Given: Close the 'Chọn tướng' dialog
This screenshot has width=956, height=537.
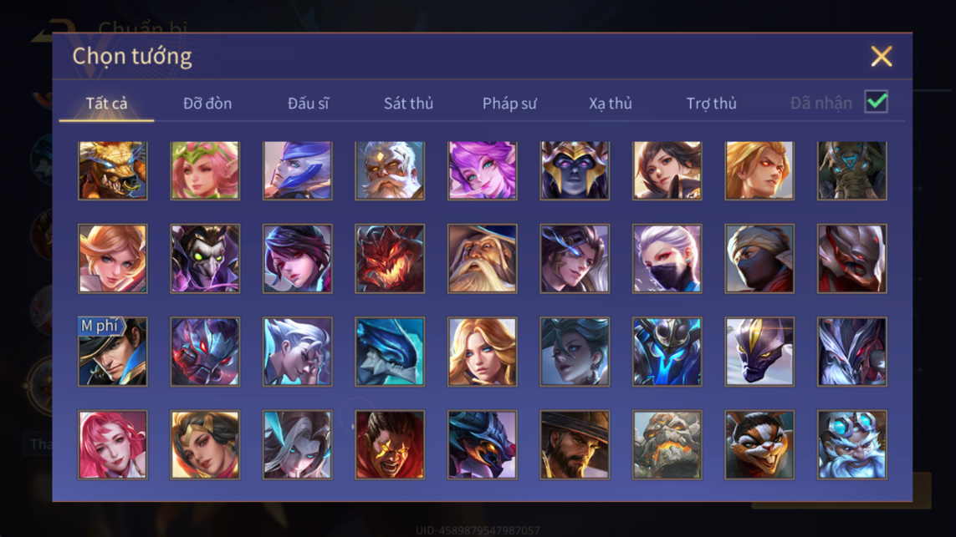Looking at the screenshot, I should (881, 56).
